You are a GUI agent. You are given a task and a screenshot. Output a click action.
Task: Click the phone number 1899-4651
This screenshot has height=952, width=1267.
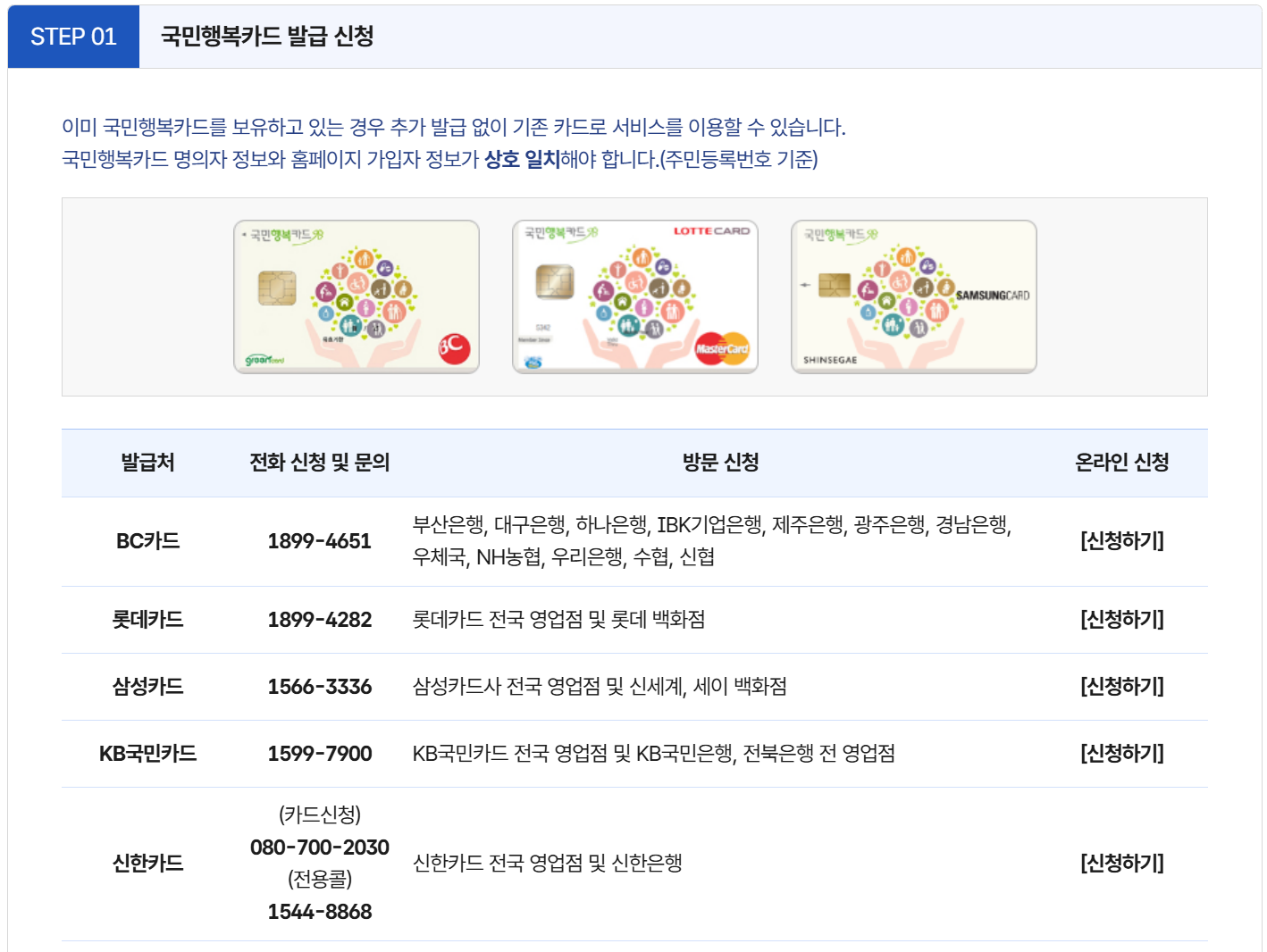(x=320, y=540)
